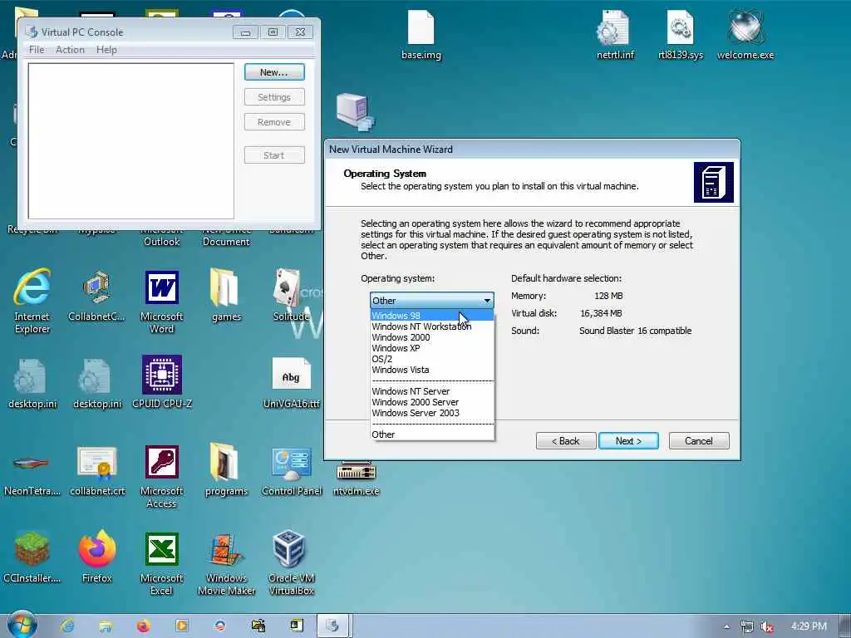851x638 pixels.
Task: Go Back in the wizard
Action: pos(566,441)
